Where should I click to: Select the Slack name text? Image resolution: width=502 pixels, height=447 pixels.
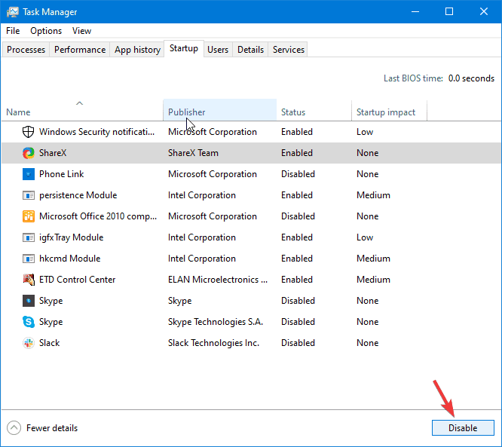point(49,343)
